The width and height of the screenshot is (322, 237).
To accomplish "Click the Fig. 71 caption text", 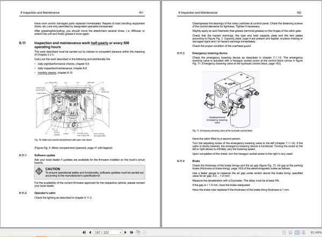I will [x=222, y=131].
